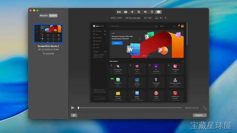Click the green zoom window button

click(x=38, y=10)
